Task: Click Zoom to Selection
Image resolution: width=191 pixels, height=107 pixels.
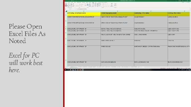Action: tap(90, 5)
